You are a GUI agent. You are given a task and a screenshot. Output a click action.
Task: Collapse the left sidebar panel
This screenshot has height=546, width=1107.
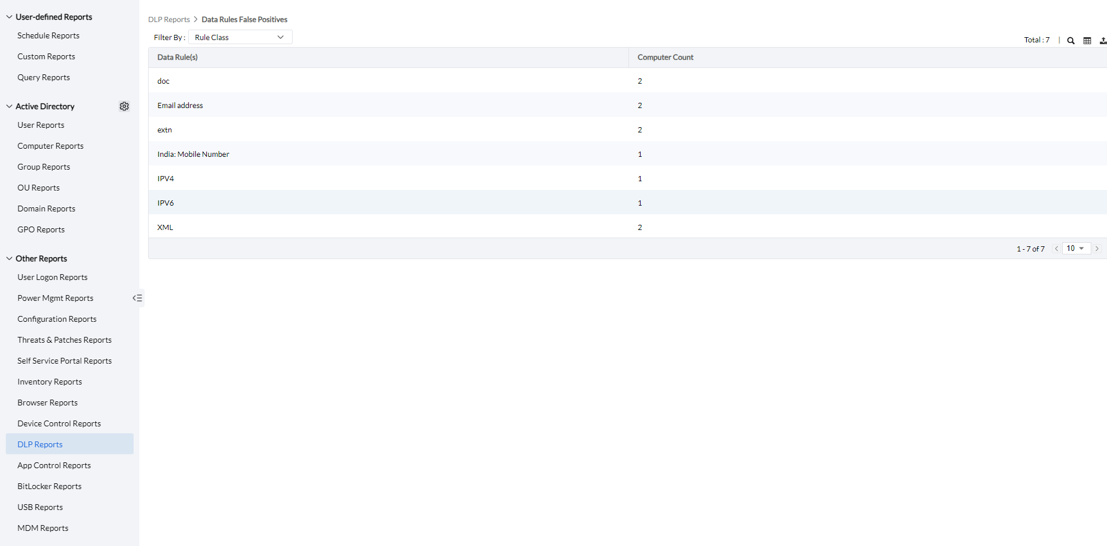138,298
